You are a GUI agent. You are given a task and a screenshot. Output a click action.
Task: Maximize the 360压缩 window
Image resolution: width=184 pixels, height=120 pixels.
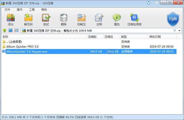170,3
